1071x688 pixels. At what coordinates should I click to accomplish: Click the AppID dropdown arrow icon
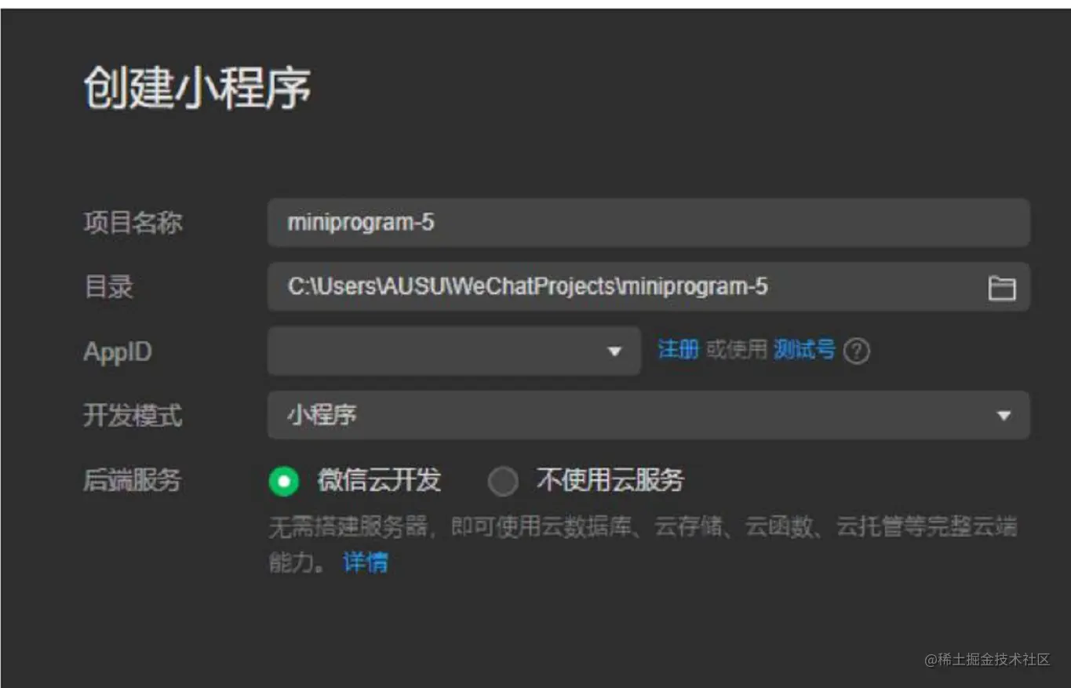point(614,351)
